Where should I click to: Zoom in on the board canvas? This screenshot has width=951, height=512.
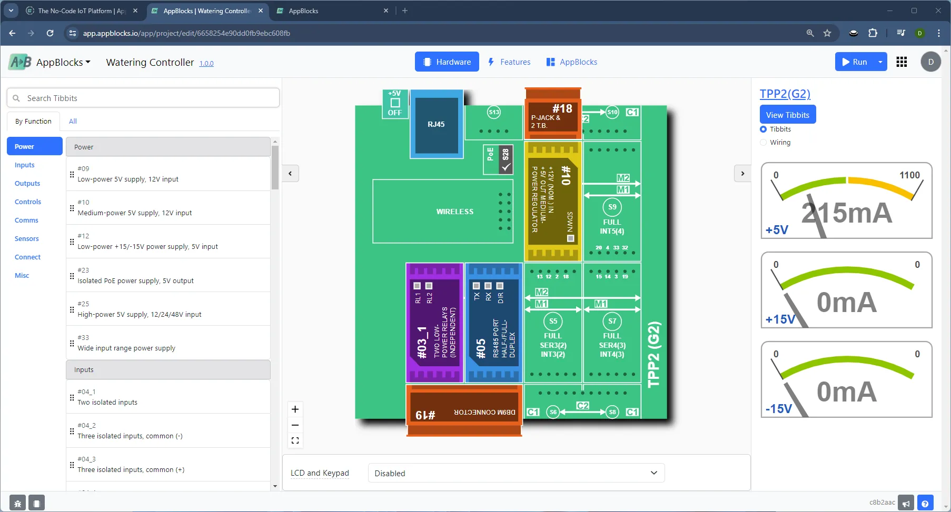point(295,409)
